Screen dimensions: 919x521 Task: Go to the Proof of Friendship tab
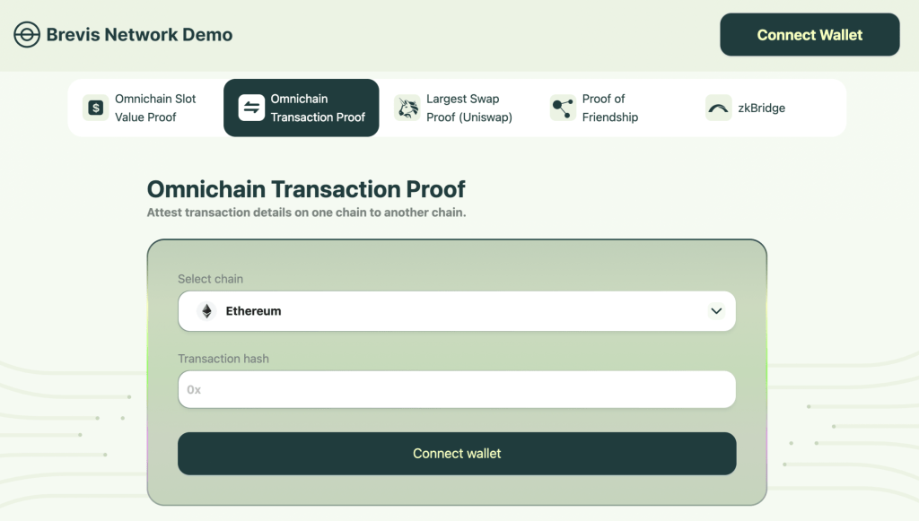click(609, 108)
